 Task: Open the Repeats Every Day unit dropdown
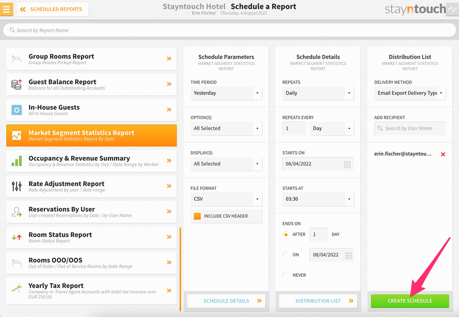click(332, 129)
